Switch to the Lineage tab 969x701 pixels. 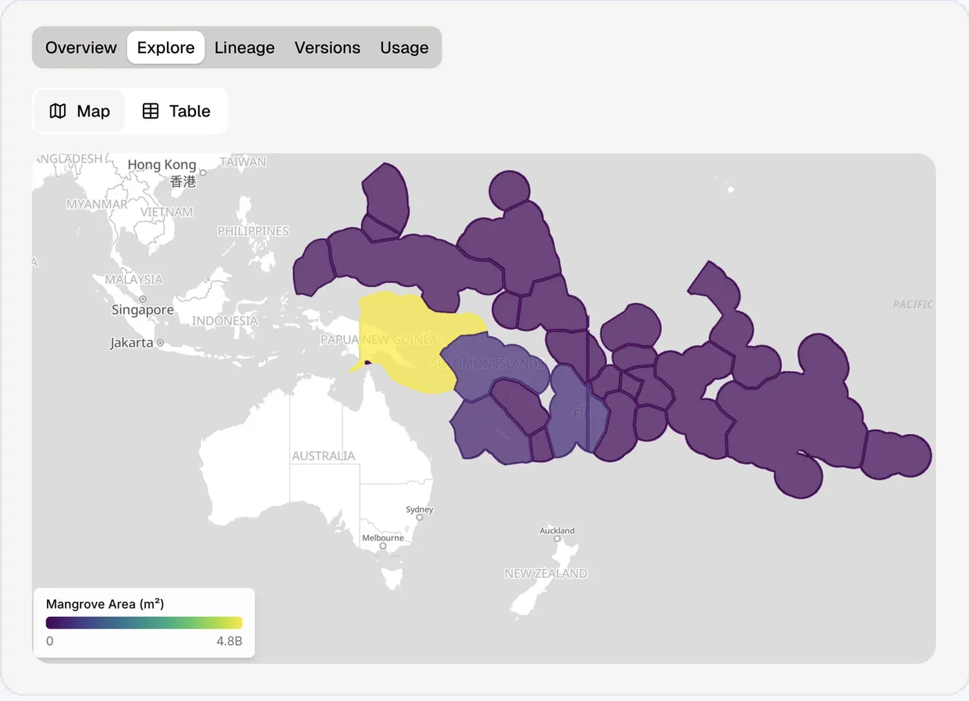tap(244, 48)
